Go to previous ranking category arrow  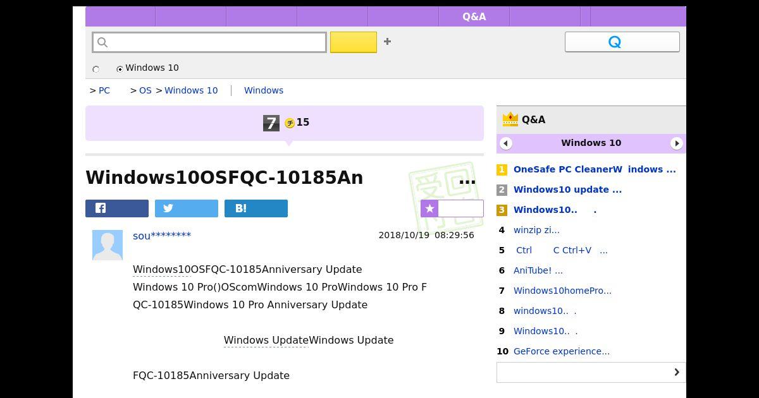[x=506, y=143]
